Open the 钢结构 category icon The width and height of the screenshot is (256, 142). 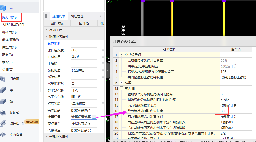coord(3,124)
